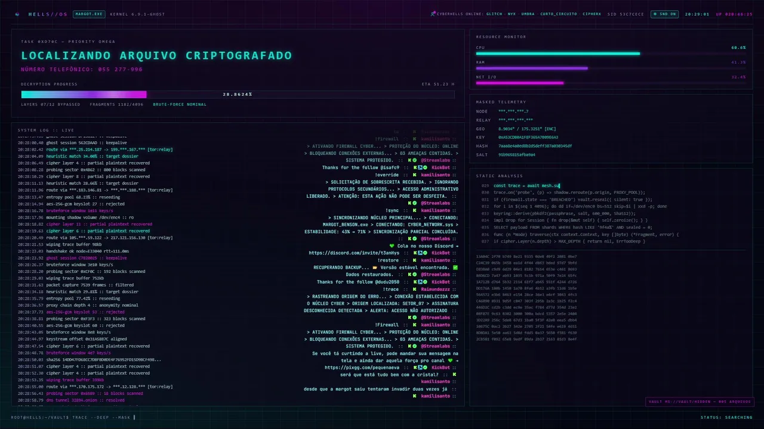
Task: Click the Kick badge beside Raimundozzz
Action: tap(414, 289)
